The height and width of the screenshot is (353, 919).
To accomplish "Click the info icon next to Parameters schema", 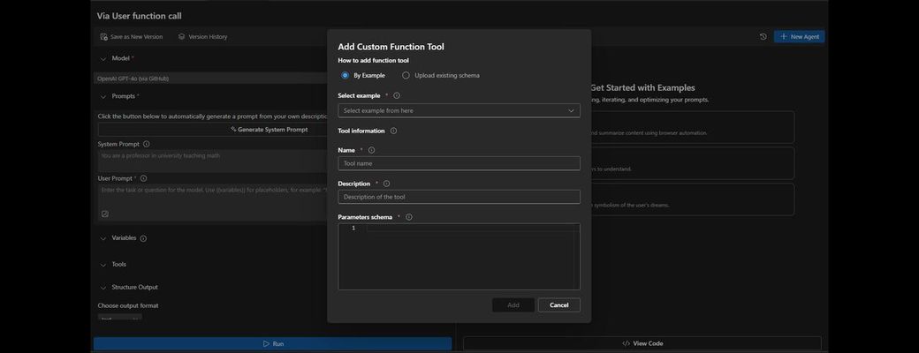I will coord(409,217).
